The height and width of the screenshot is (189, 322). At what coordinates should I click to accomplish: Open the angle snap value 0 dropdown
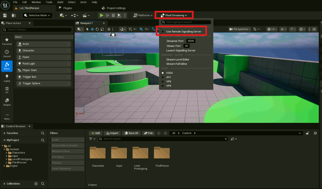point(135,29)
